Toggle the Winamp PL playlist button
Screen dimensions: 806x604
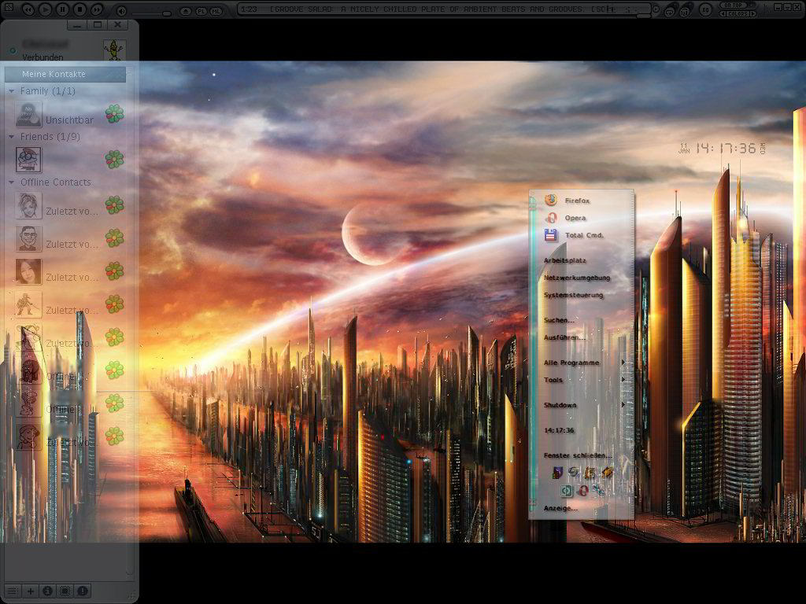pos(201,11)
